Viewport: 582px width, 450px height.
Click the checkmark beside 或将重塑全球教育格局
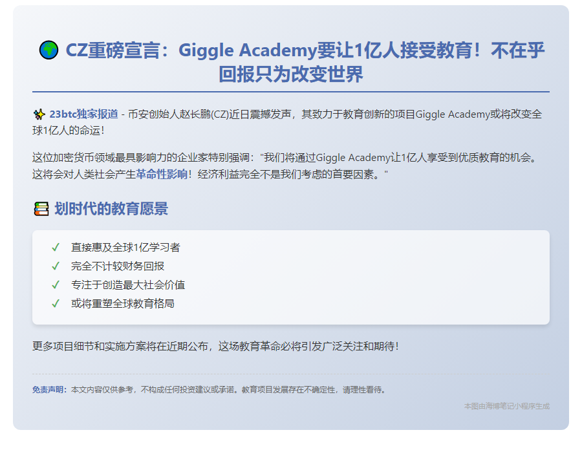pos(56,304)
